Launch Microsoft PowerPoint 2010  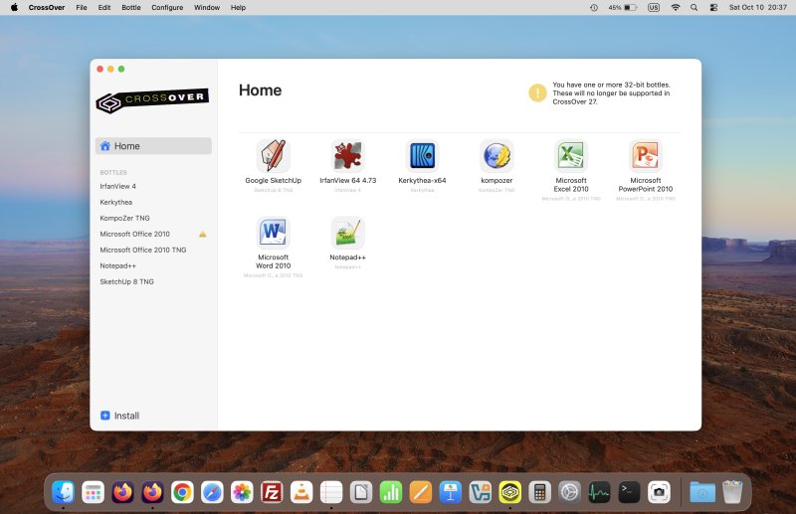pyautogui.click(x=646, y=156)
